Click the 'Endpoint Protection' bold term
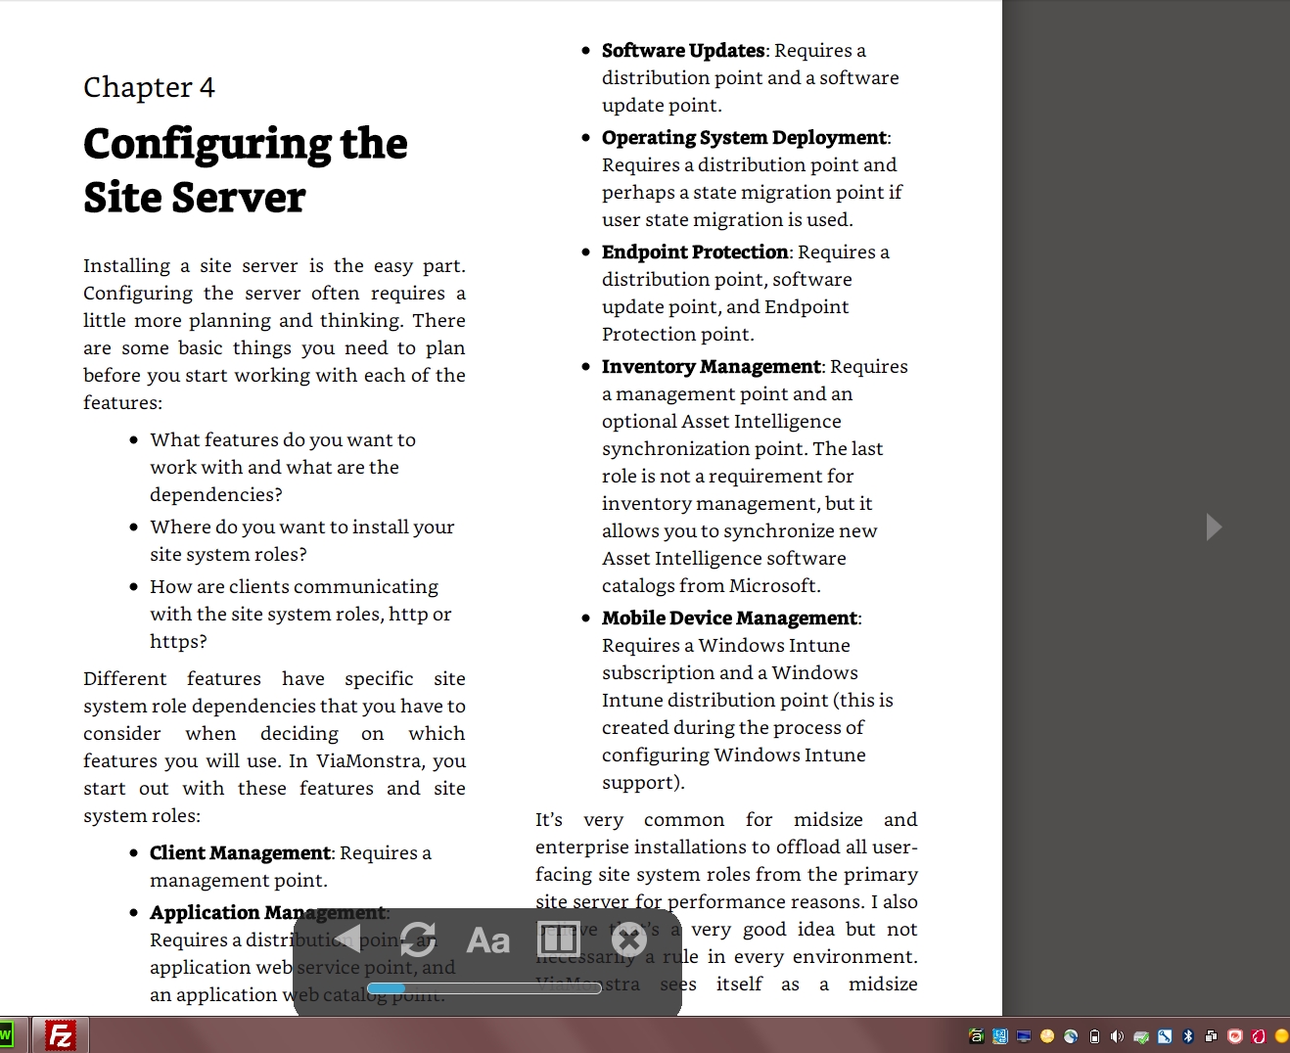The height and width of the screenshot is (1053, 1290). (694, 252)
